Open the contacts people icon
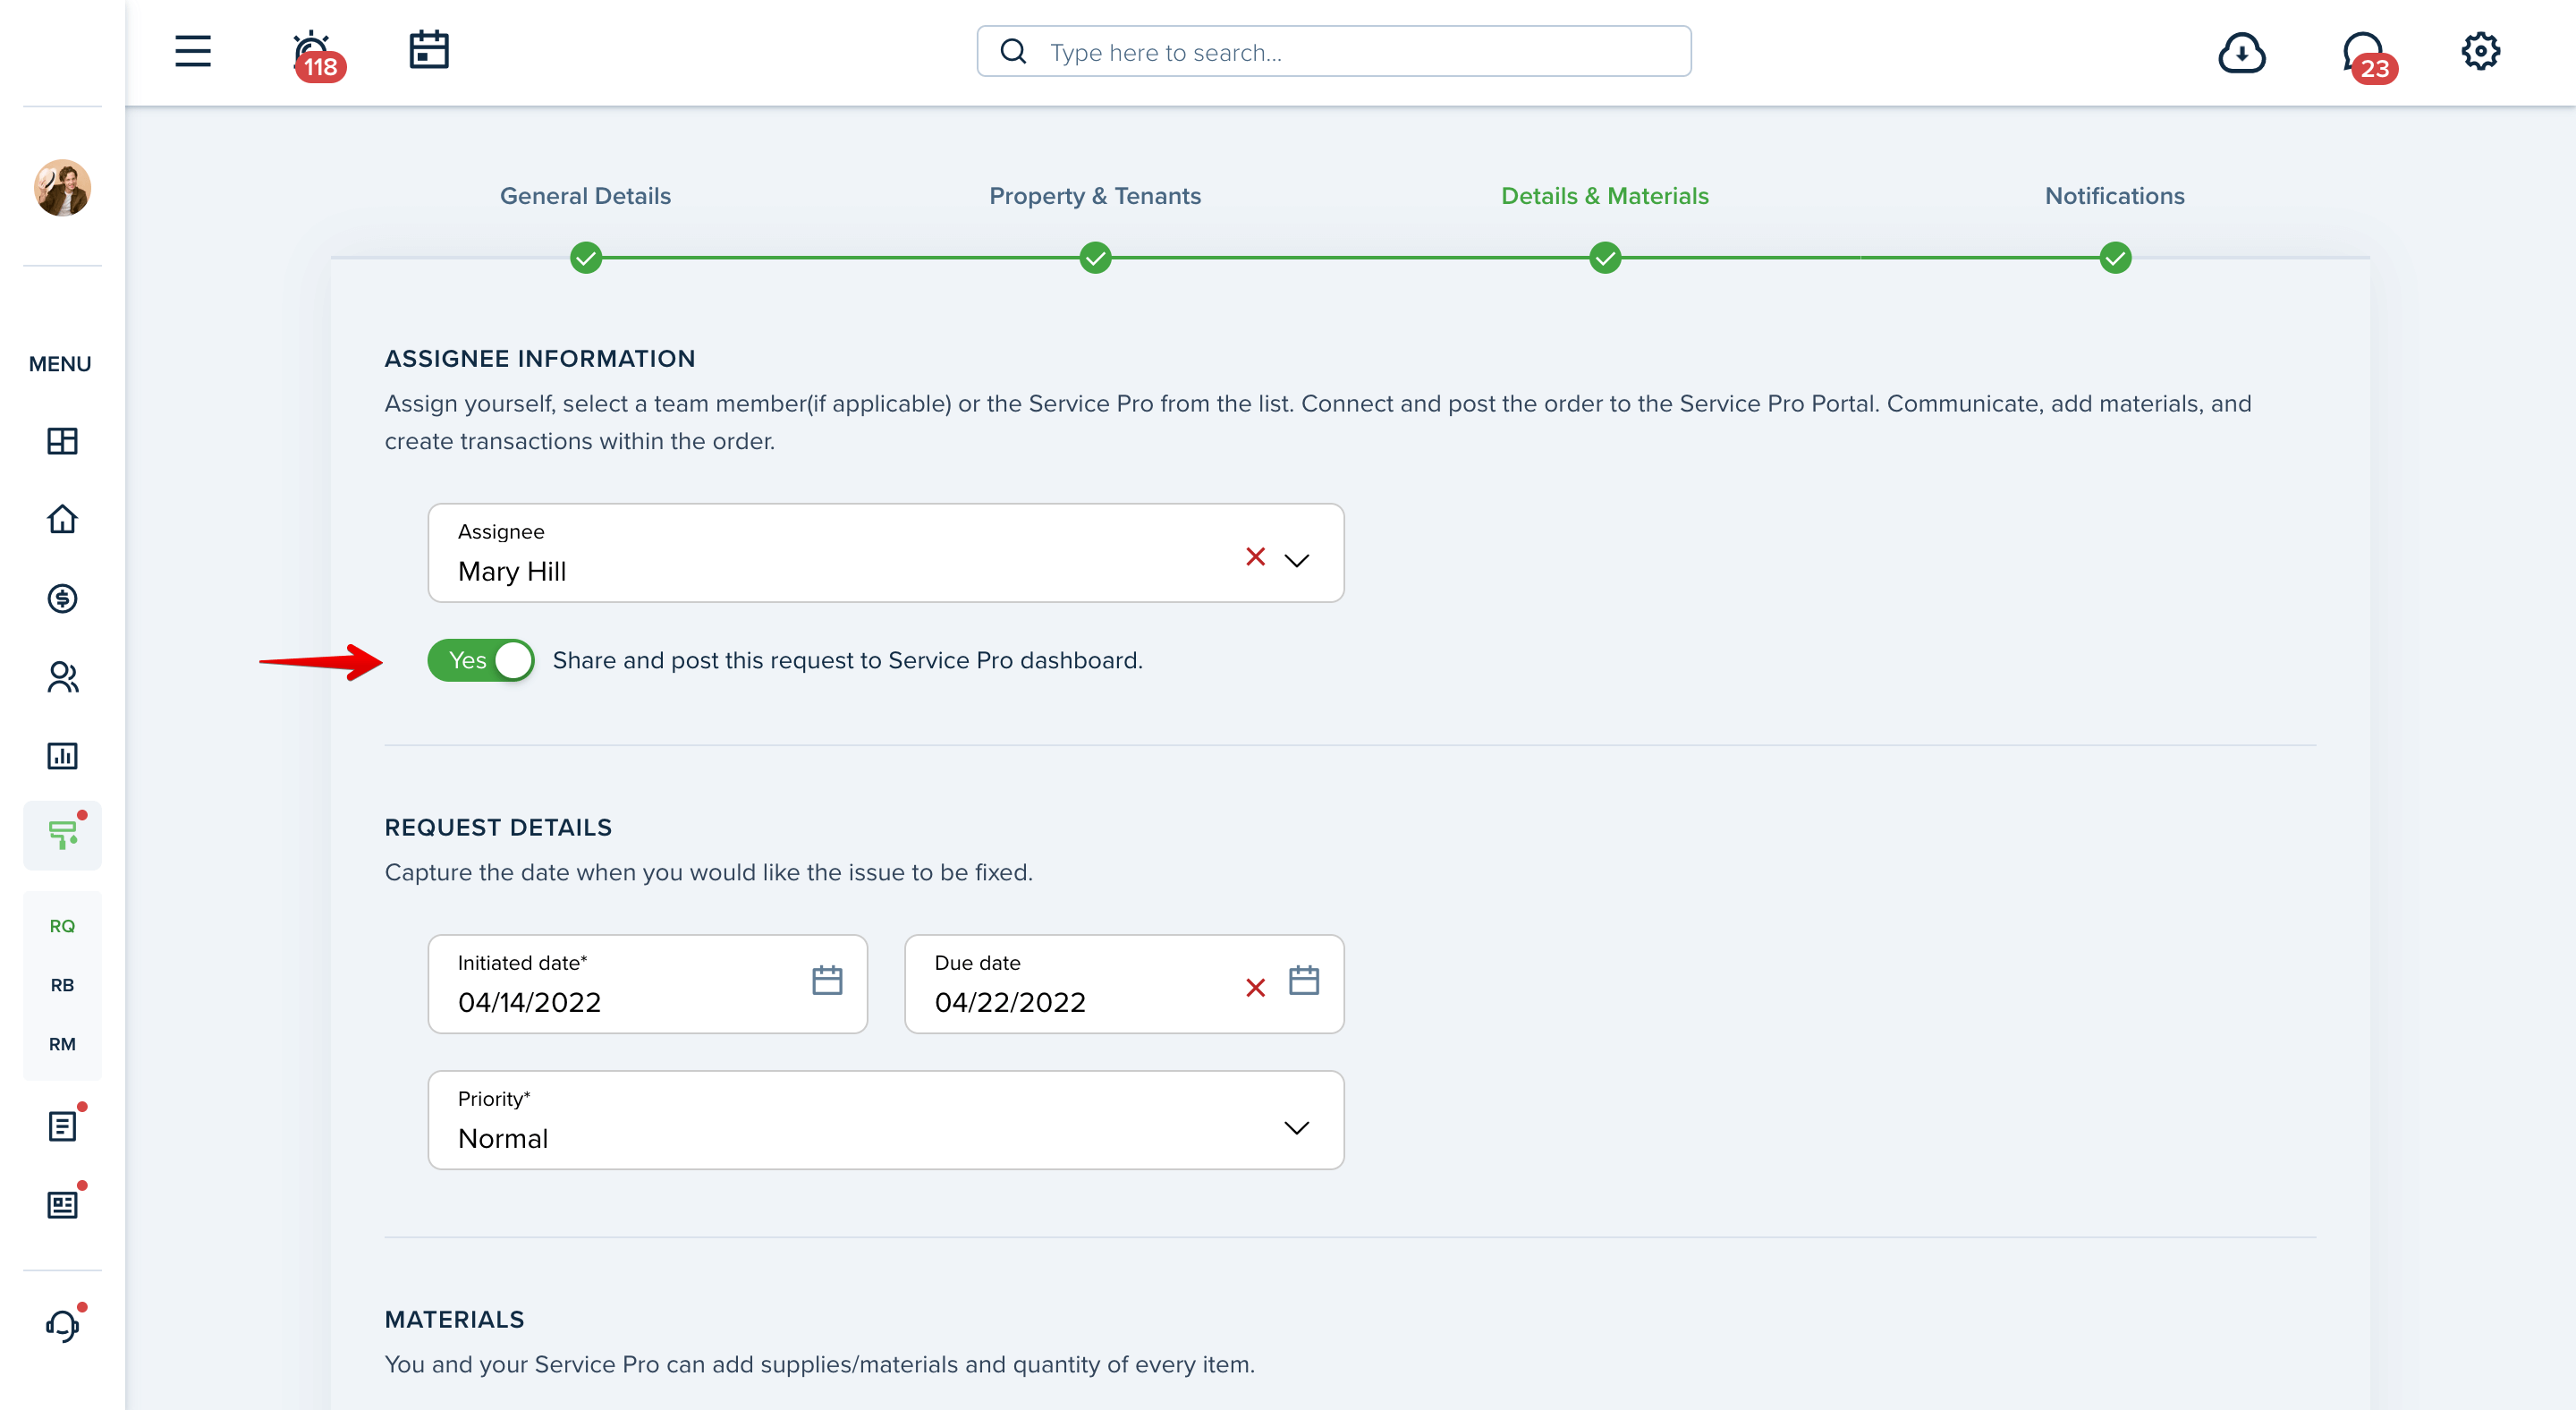The height and width of the screenshot is (1410, 2576). pos(62,677)
